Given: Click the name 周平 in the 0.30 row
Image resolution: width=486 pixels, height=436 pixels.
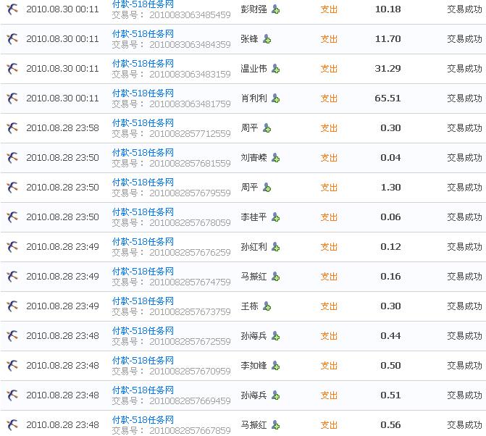Looking at the screenshot, I should [x=249, y=128].
